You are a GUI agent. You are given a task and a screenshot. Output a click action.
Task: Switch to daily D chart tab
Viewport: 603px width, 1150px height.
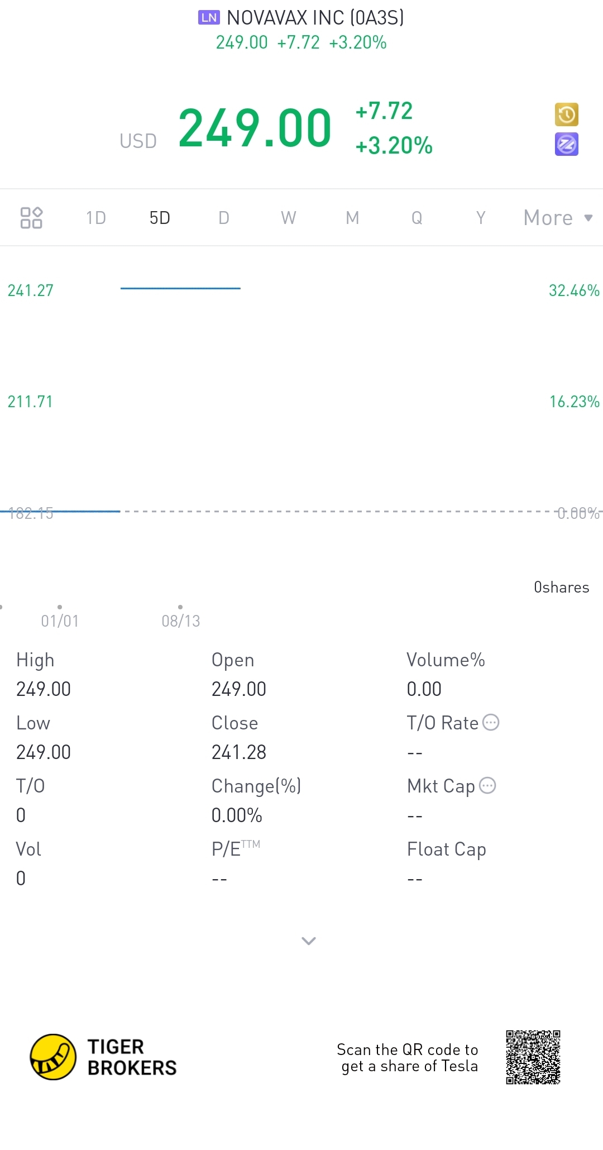coord(224,218)
